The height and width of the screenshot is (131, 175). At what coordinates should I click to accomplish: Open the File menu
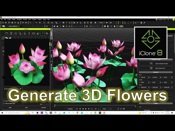(2, 19)
